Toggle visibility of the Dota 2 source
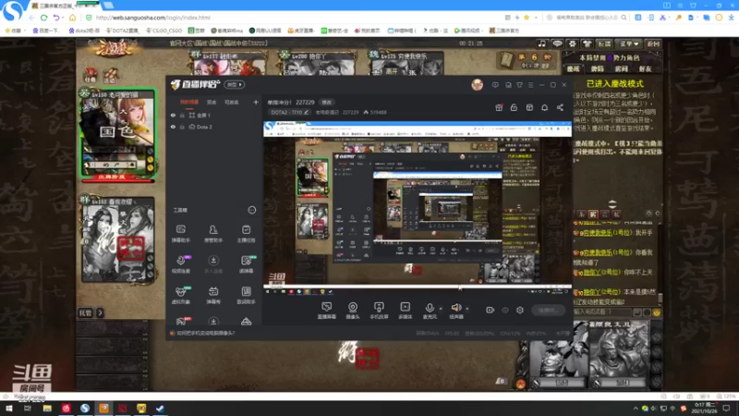739x416 pixels. (173, 127)
